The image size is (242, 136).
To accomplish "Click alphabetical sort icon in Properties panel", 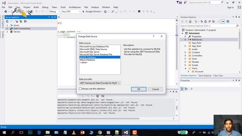I will click(x=186, y=89).
